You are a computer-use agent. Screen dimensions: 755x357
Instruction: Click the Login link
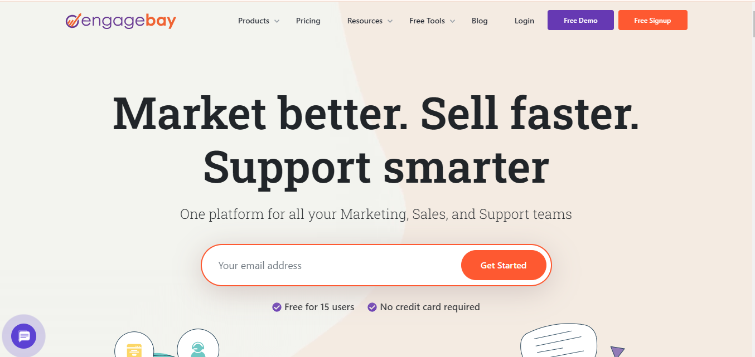coord(524,21)
